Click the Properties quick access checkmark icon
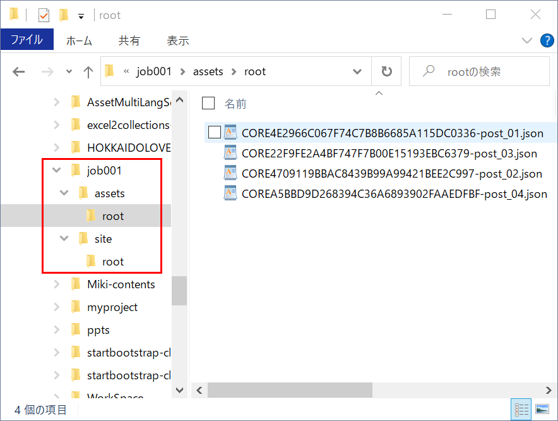This screenshot has height=421, width=558. point(44,15)
